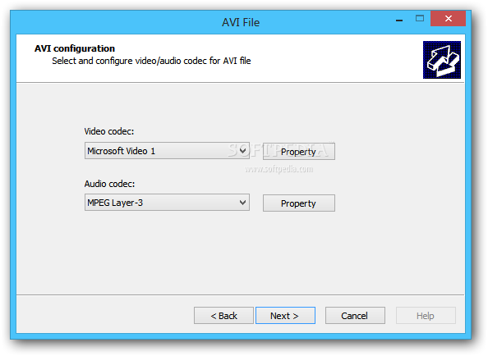
Task: Open Property for the video codec
Action: (x=299, y=152)
